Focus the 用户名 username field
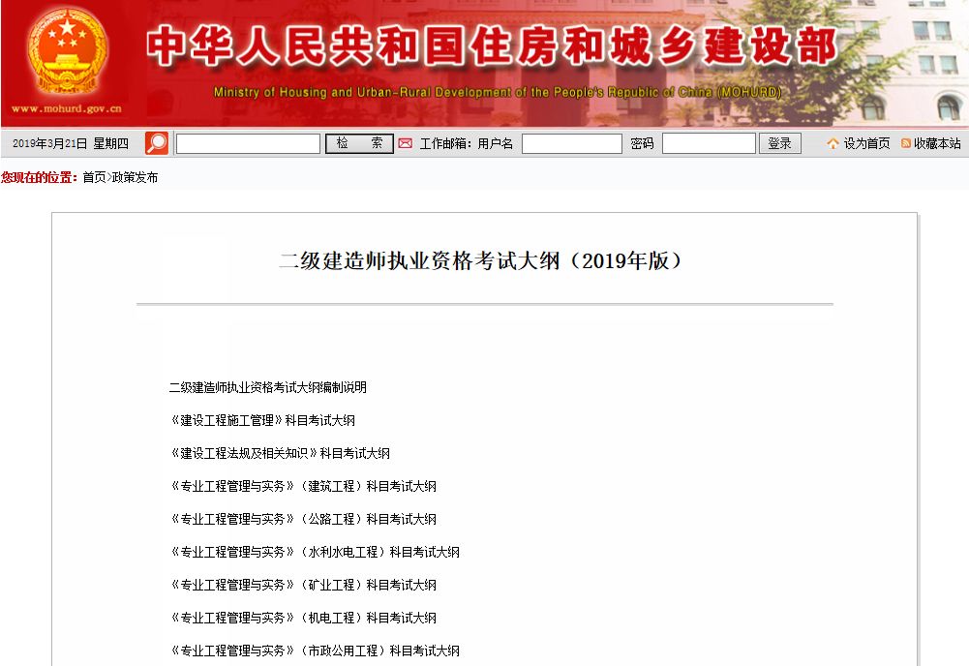Image resolution: width=969 pixels, height=666 pixels. 572,143
